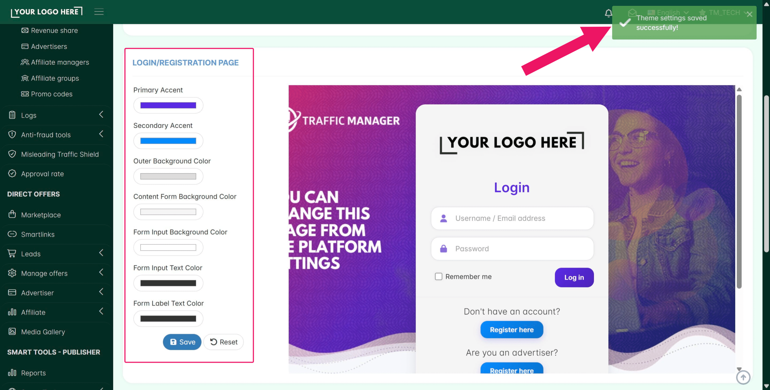Expand the Affiliate submenu chevron
The width and height of the screenshot is (770, 390).
101,312
